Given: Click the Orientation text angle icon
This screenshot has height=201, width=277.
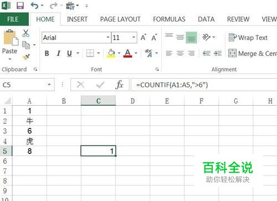Looking at the screenshot, I should pyautogui.click(x=206, y=37).
